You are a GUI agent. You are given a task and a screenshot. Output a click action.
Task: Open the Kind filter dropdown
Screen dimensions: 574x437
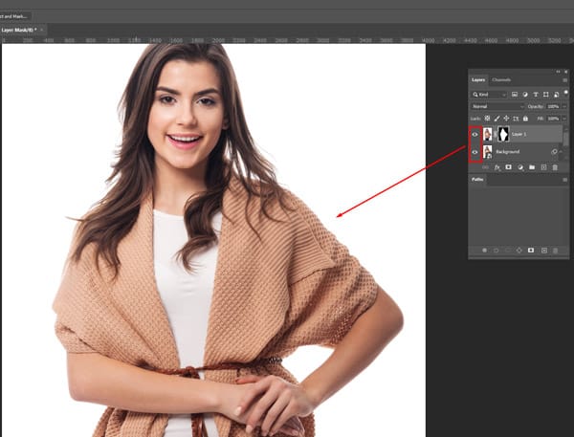coord(489,95)
